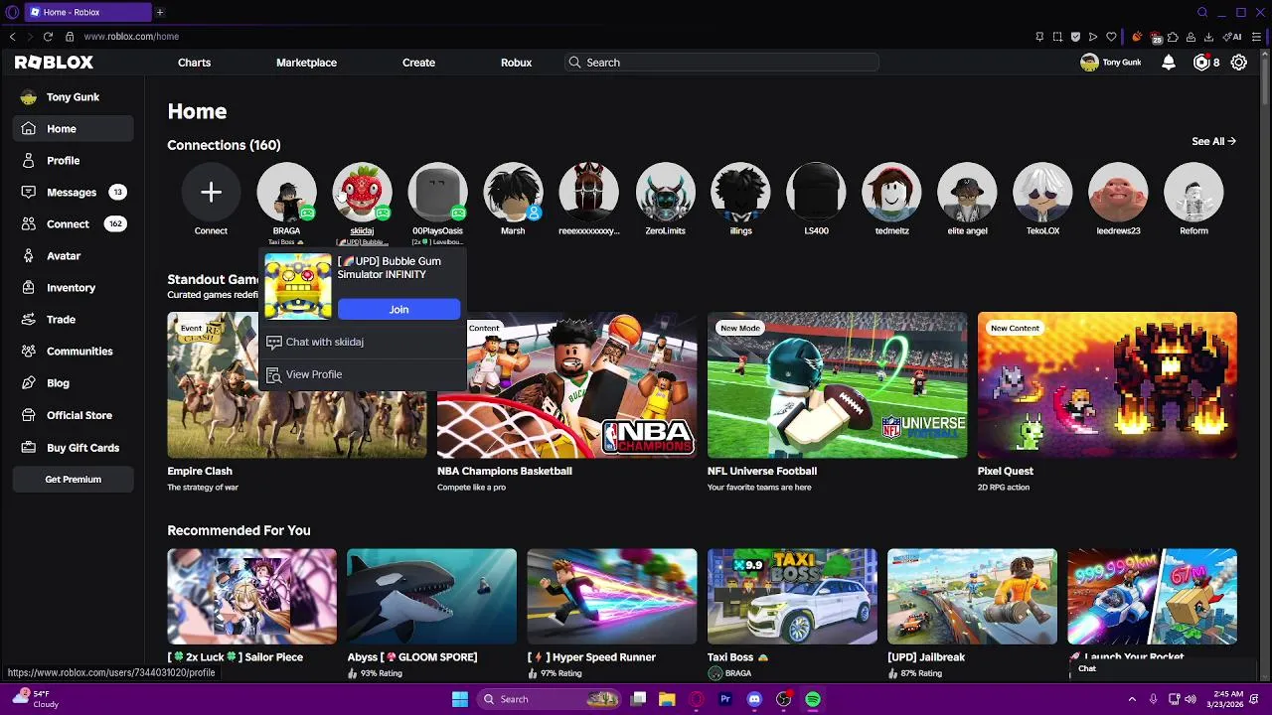Open skiidaj's connection avatar
The height and width of the screenshot is (715, 1272).
pos(362,193)
